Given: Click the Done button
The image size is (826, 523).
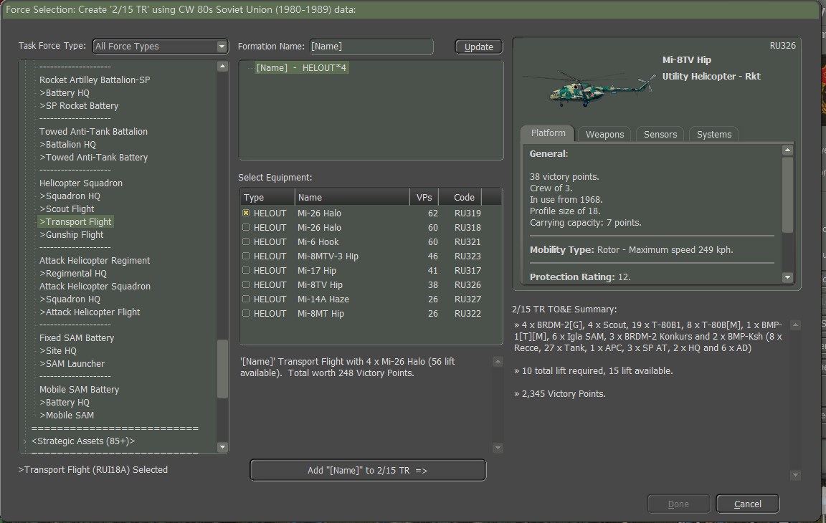Looking at the screenshot, I should coord(678,504).
